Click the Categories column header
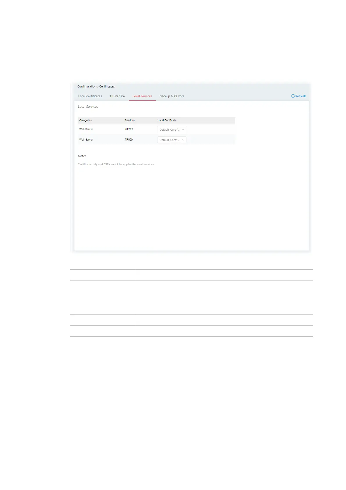The image size is (346, 490). pos(85,120)
